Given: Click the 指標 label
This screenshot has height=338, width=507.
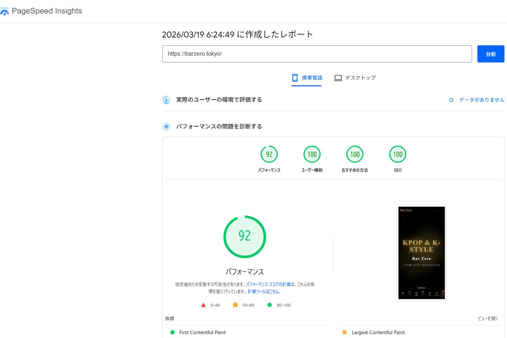Looking at the screenshot, I should (x=170, y=318).
